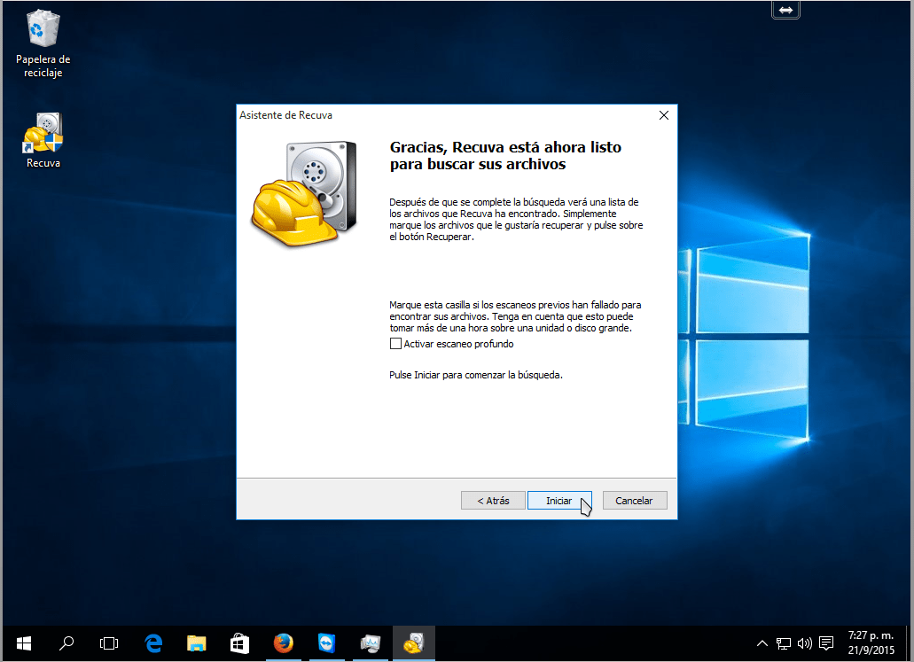Open the Windows Start menu
This screenshot has width=914, height=662.
tap(24, 643)
